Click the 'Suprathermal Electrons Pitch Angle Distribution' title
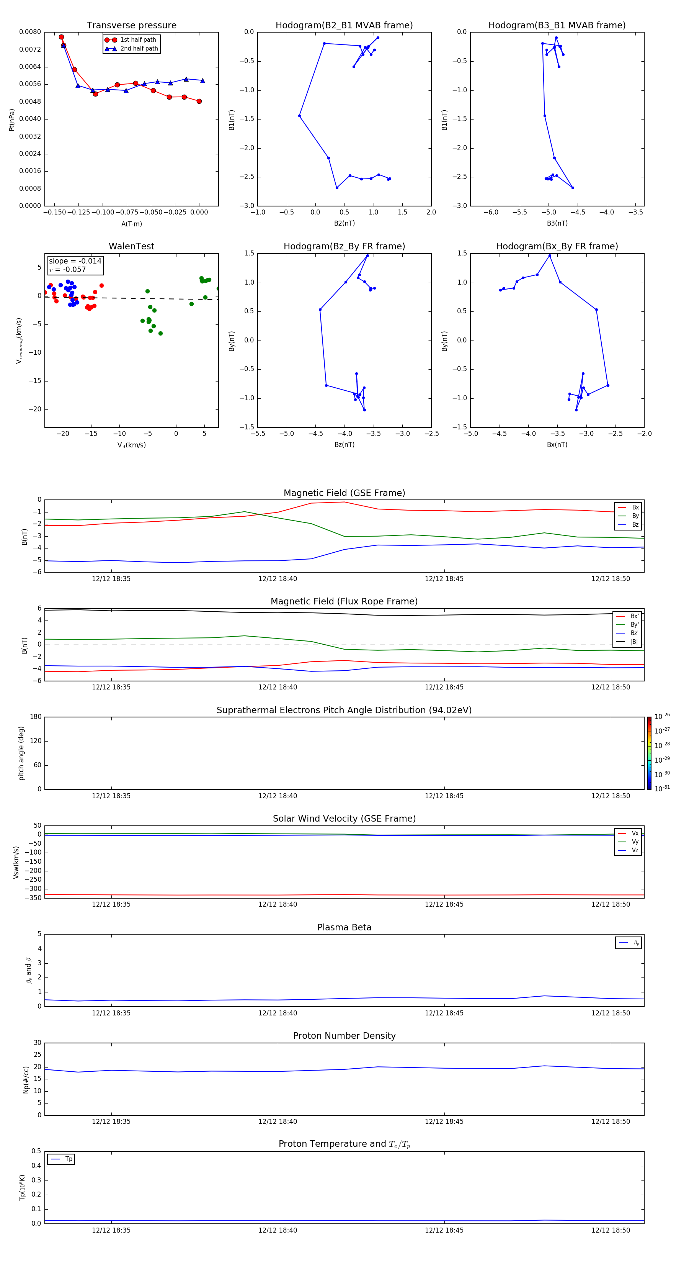 tap(344, 710)
